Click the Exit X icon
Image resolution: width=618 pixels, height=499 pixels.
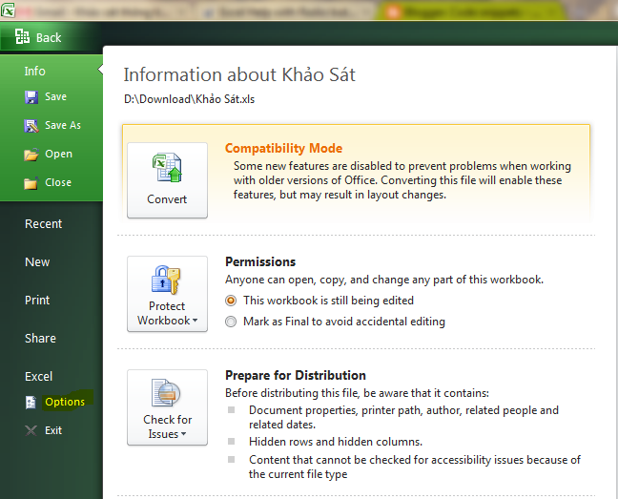(31, 430)
